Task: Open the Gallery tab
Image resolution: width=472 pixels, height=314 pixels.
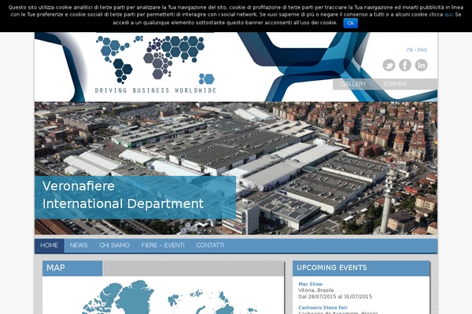Action: [353, 84]
